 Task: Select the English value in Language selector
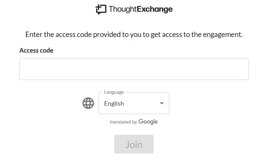(x=114, y=104)
